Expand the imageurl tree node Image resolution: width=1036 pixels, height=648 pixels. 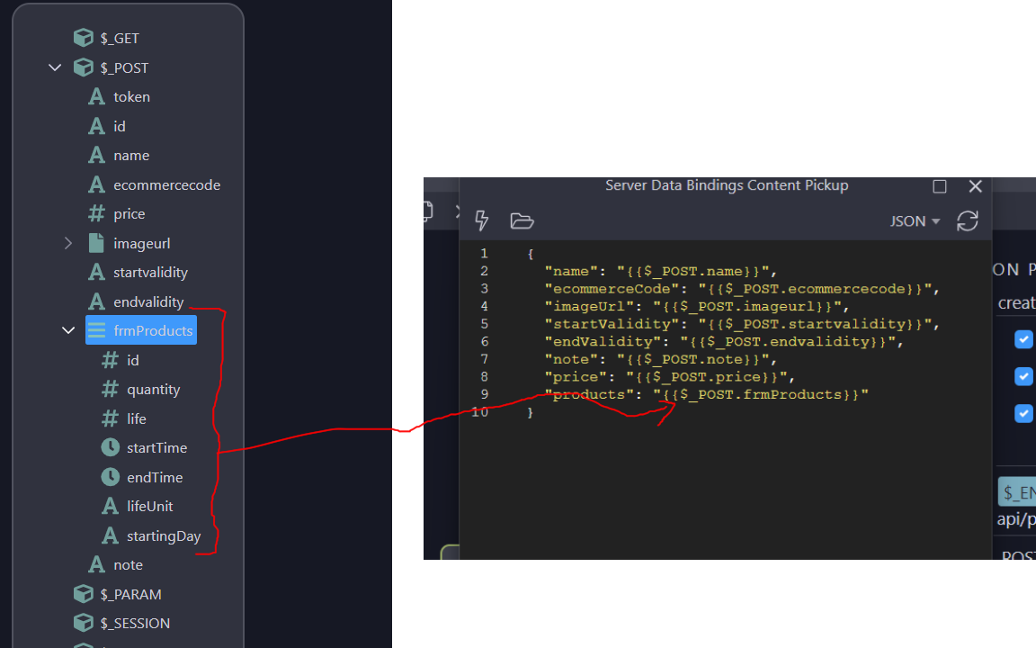(x=68, y=243)
